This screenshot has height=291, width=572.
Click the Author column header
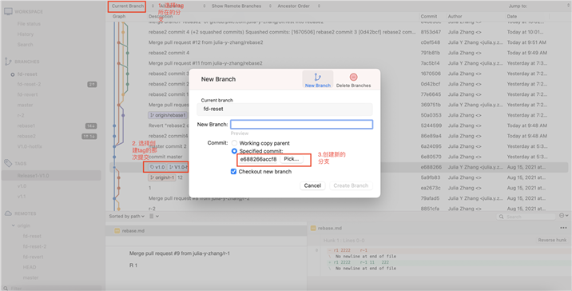pyautogui.click(x=455, y=17)
